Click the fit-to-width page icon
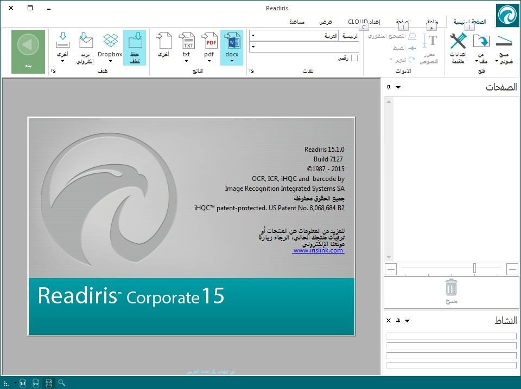Viewport: 521px width, 389px height. 36,383
